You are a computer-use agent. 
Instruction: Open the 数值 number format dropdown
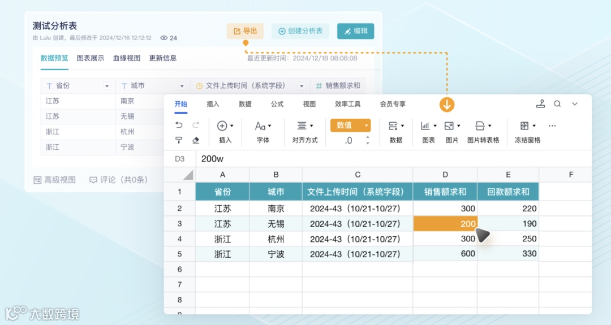pyautogui.click(x=350, y=125)
